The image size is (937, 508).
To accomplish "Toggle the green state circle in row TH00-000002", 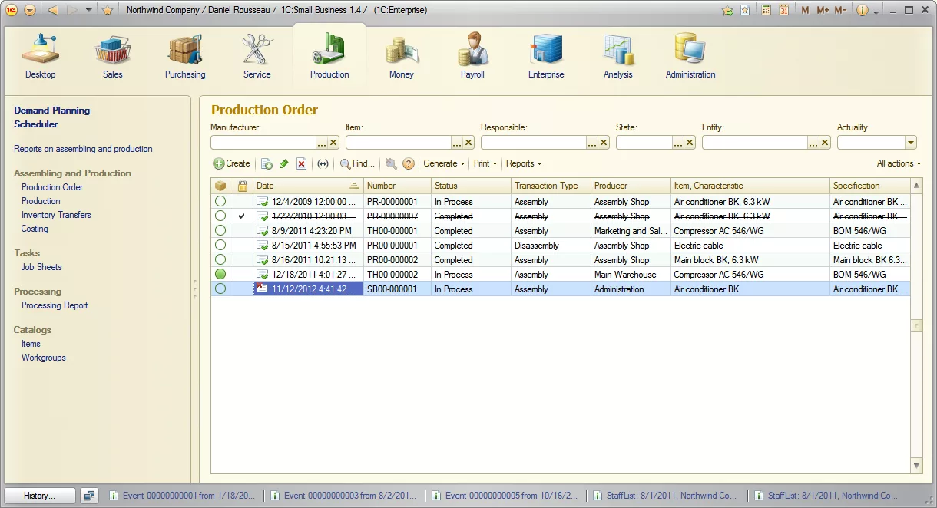I will pyautogui.click(x=221, y=275).
